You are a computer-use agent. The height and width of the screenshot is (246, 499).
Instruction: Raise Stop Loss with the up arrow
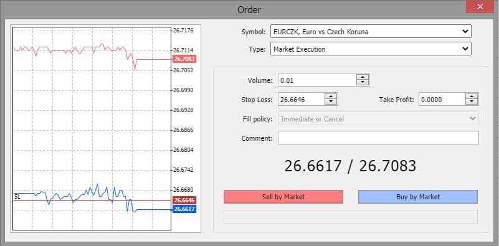(x=331, y=97)
